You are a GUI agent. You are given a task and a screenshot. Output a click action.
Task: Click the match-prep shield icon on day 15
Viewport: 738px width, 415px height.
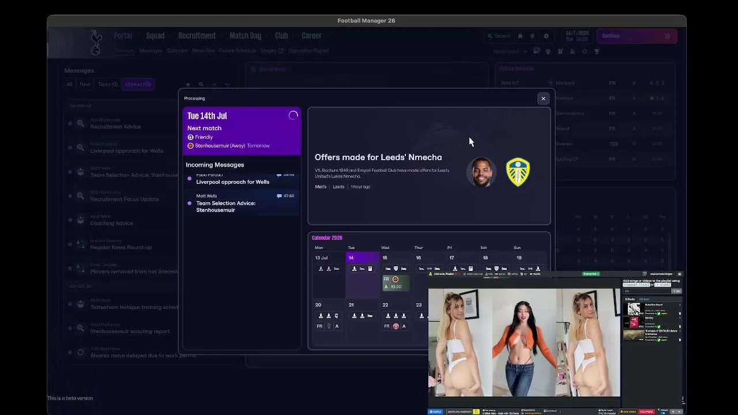[x=396, y=269]
